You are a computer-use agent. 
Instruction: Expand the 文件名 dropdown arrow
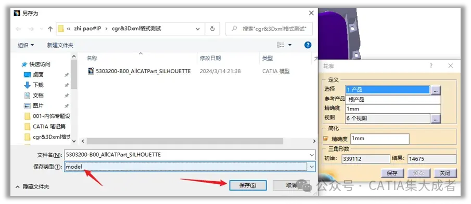coord(312,155)
